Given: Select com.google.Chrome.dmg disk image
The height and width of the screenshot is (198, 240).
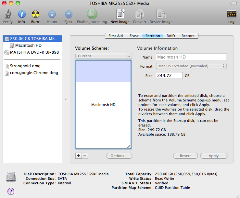Looking at the screenshot, I should tap(32, 73).
